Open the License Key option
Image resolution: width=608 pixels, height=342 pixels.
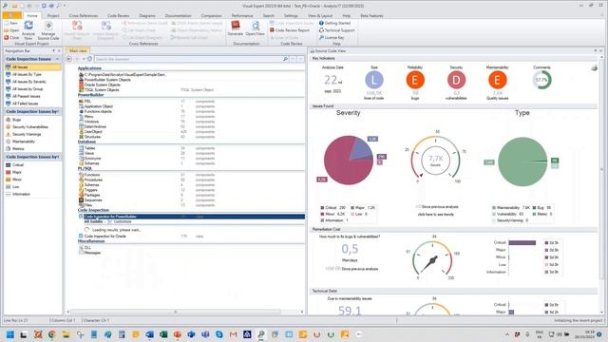pos(332,38)
